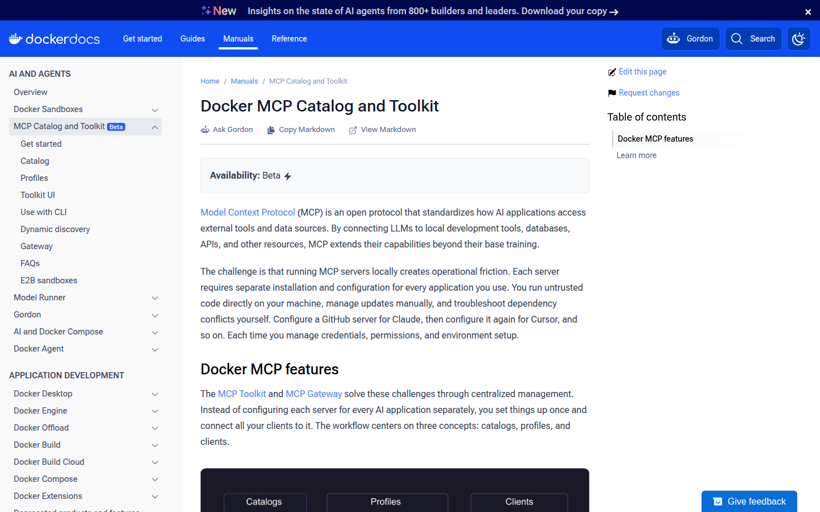This screenshot has width=820, height=512.
Task: Jump to Learn more in contents
Action: (637, 155)
